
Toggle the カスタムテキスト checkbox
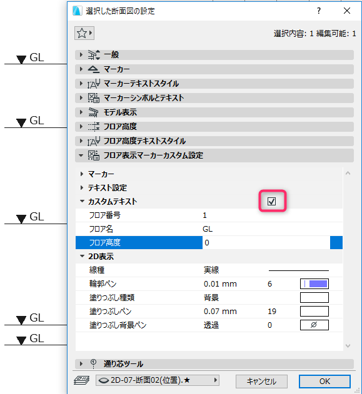pos(272,201)
